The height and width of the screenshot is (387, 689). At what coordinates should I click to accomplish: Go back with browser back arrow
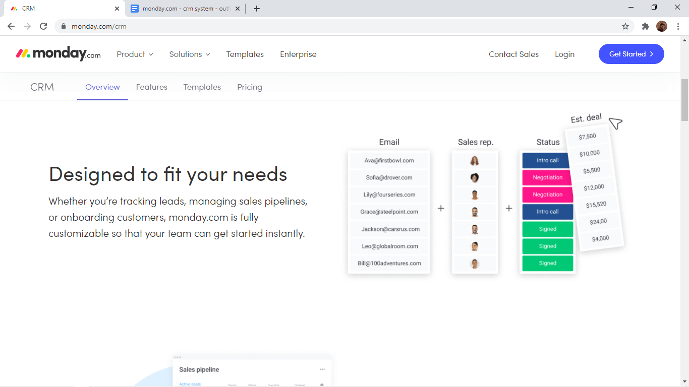pyautogui.click(x=11, y=26)
